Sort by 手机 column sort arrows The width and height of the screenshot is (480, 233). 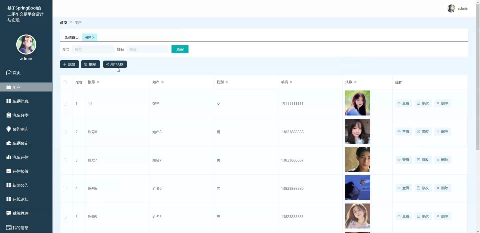[291, 82]
